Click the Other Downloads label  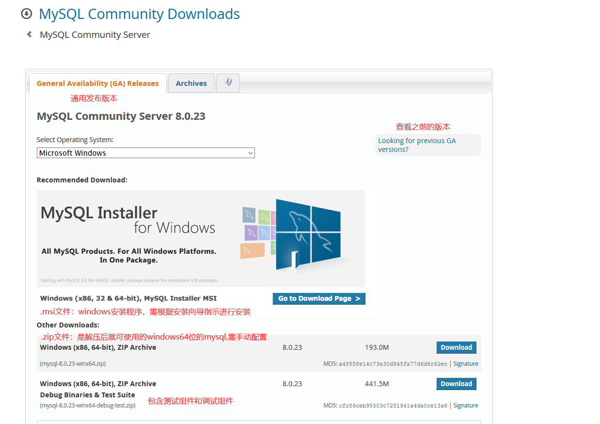coord(68,325)
